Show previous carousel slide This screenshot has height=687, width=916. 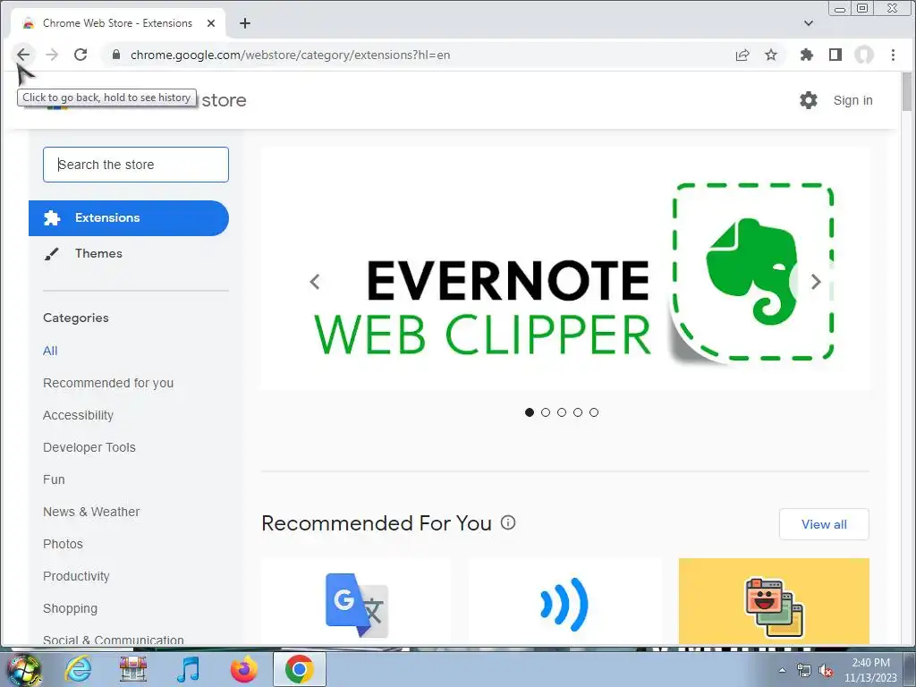315,282
